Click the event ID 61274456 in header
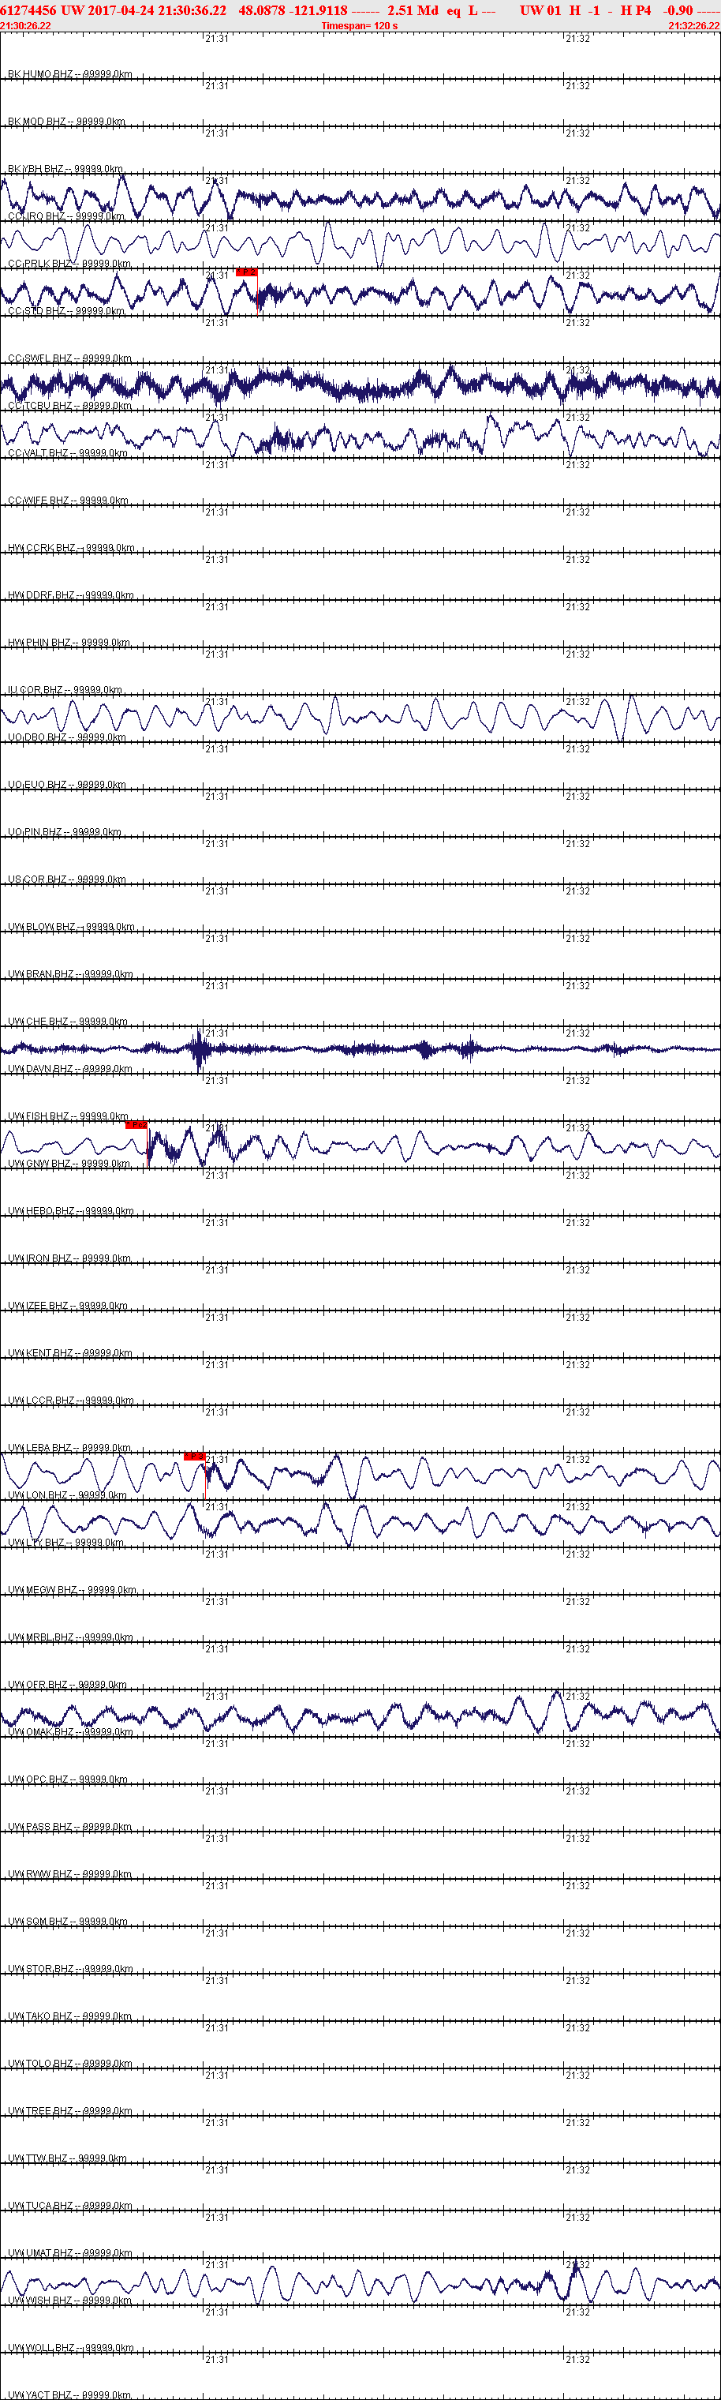Viewport: 721px width, 2400px height. tap(28, 10)
